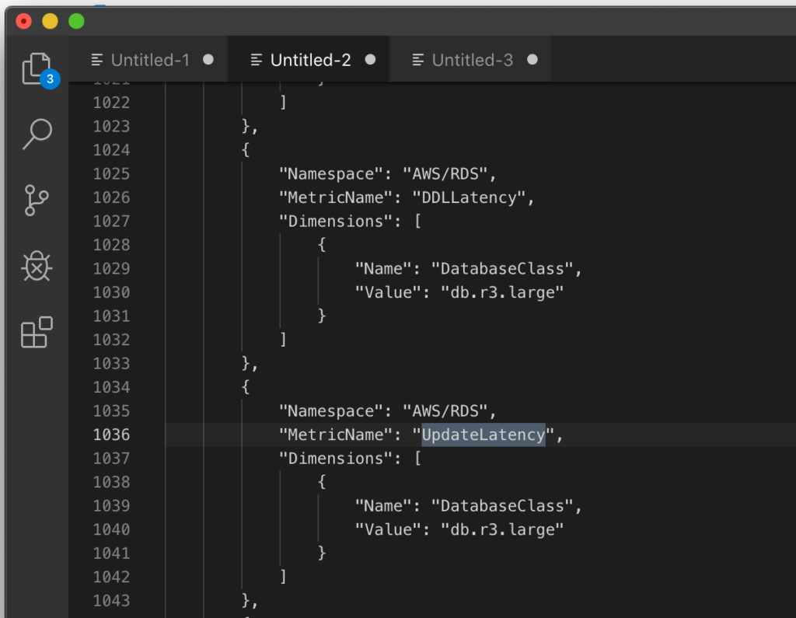796x618 pixels.
Task: Open the Explorer view in activity bar
Action: tap(37, 68)
